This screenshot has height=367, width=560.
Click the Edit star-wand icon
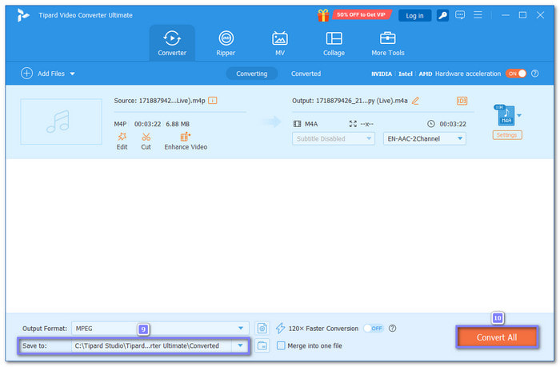(122, 138)
